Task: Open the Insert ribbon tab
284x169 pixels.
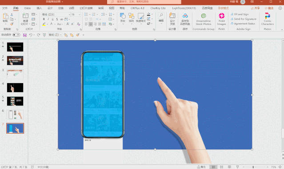Action: pyautogui.click(x=39, y=8)
